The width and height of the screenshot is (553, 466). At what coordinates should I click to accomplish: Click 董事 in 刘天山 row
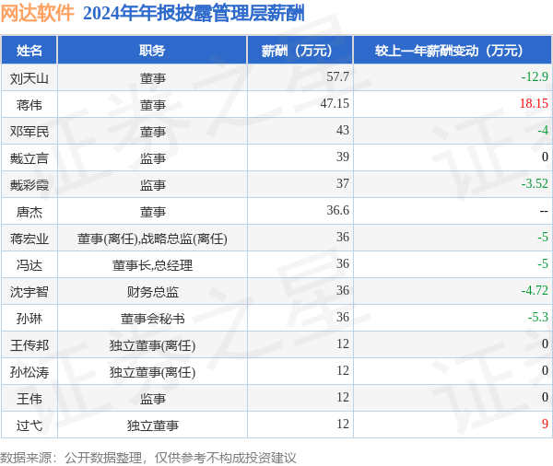153,78
